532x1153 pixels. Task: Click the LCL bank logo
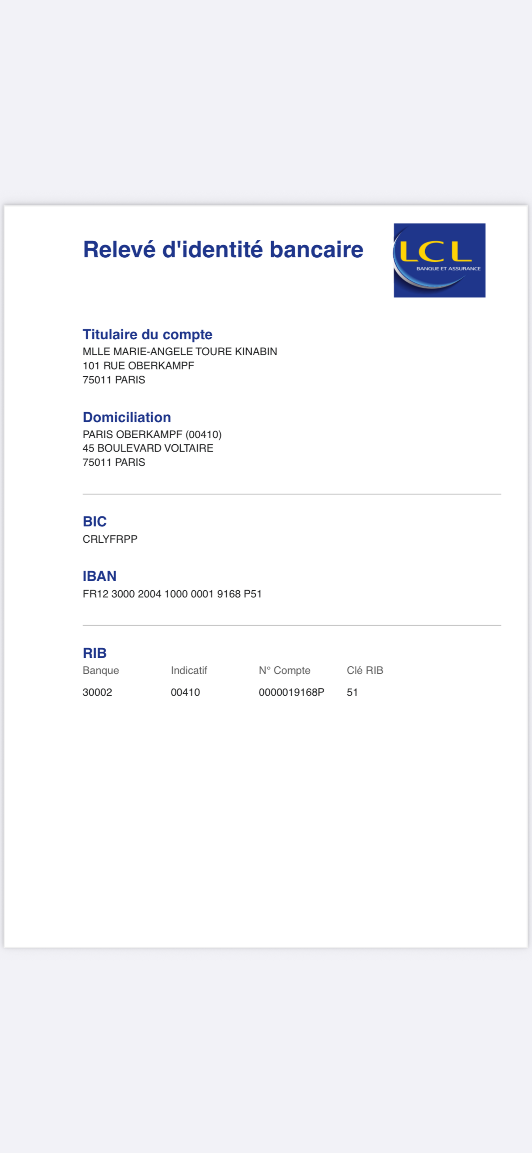[439, 260]
